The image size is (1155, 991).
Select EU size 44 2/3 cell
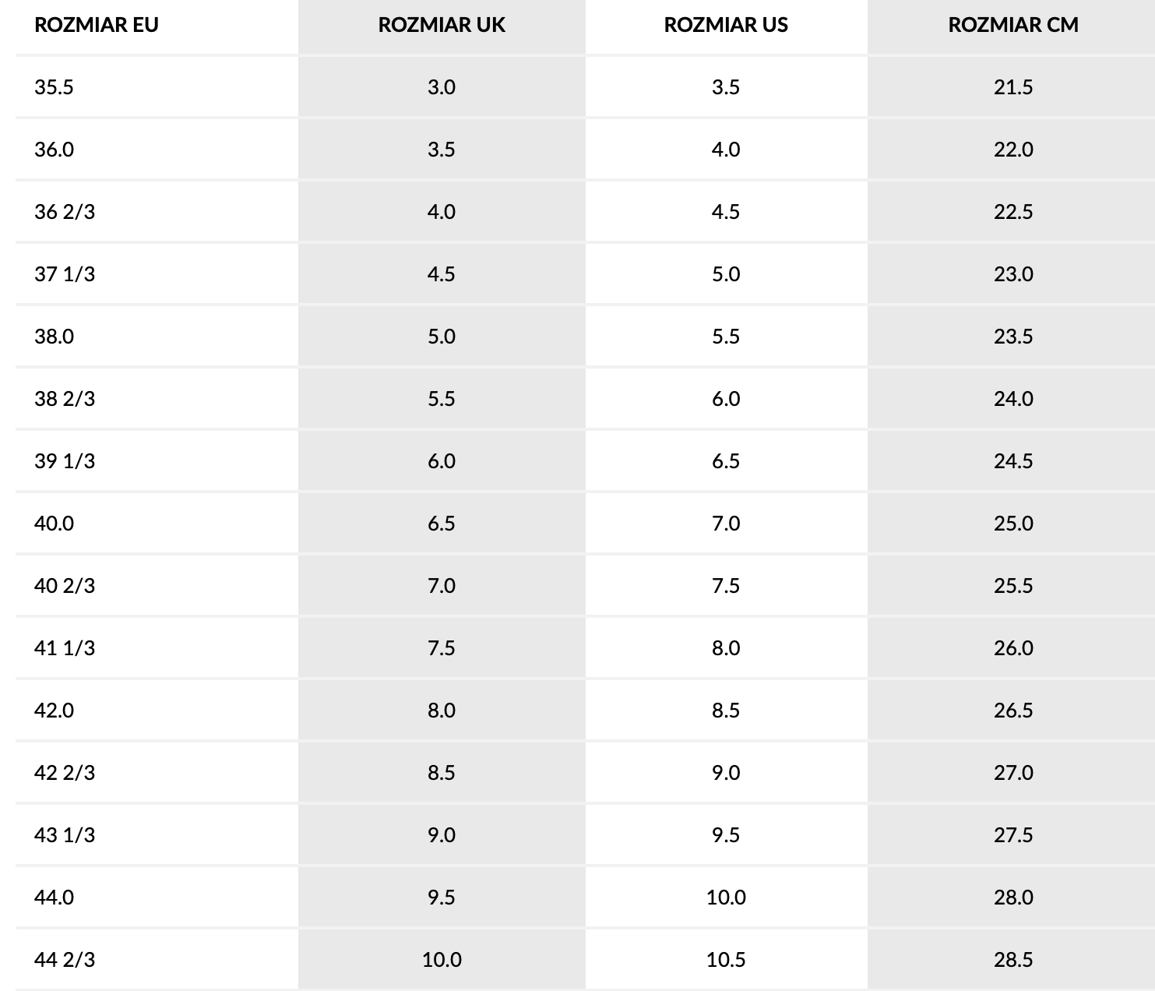(x=65, y=959)
